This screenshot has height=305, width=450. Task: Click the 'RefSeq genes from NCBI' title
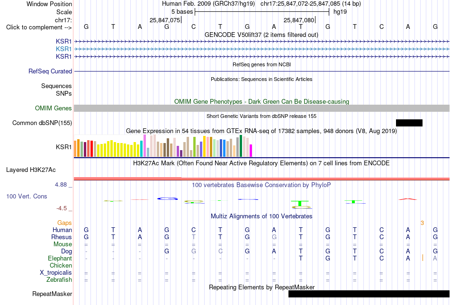pos(262,64)
